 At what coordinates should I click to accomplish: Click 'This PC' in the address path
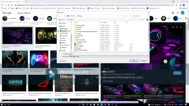pos(73,16)
